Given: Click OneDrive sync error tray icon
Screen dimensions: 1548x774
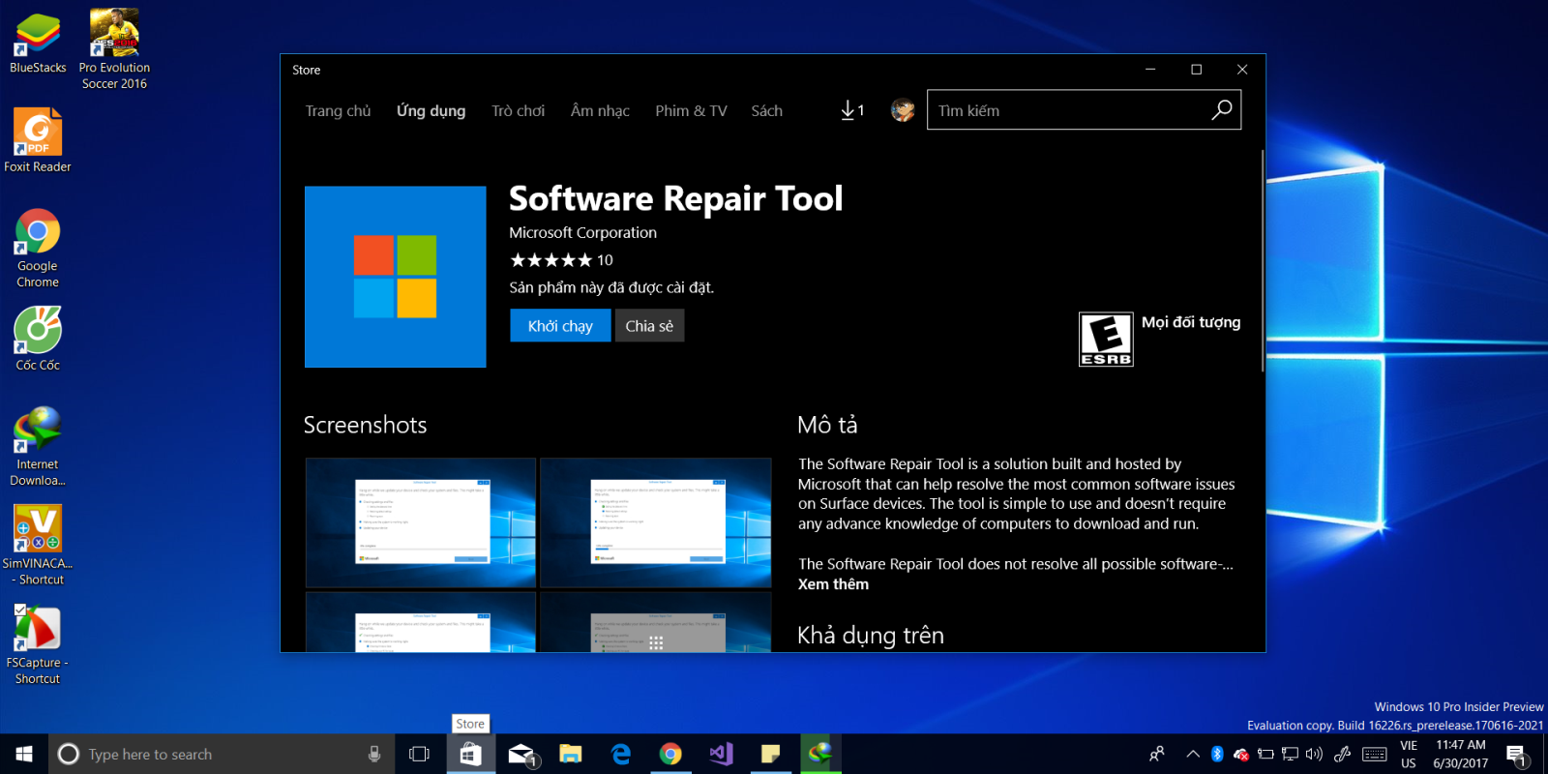Looking at the screenshot, I should tap(1241, 754).
